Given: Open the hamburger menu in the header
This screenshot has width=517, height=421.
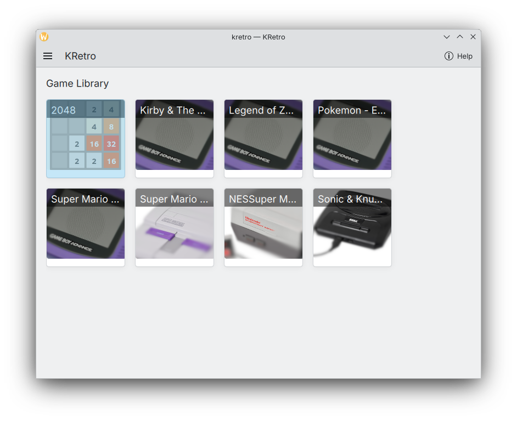Looking at the screenshot, I should coord(48,56).
